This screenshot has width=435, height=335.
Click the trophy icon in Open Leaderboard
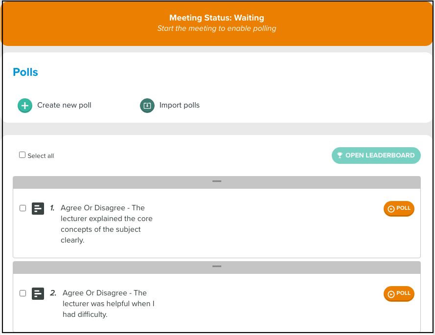point(340,156)
